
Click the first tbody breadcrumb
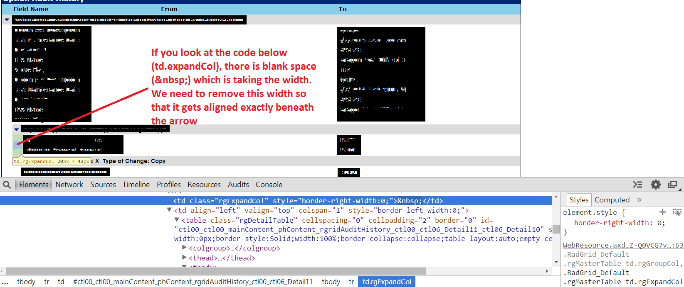(x=26, y=282)
